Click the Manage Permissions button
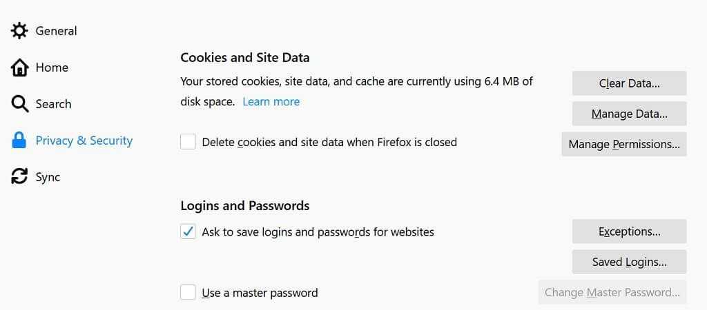This screenshot has width=707, height=310. click(623, 144)
